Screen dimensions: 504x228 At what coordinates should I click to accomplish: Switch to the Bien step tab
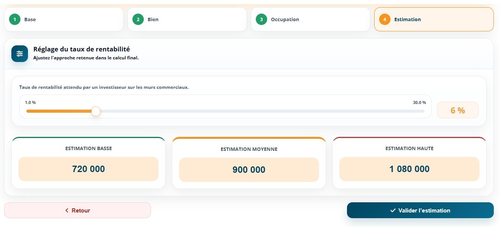[x=187, y=19]
